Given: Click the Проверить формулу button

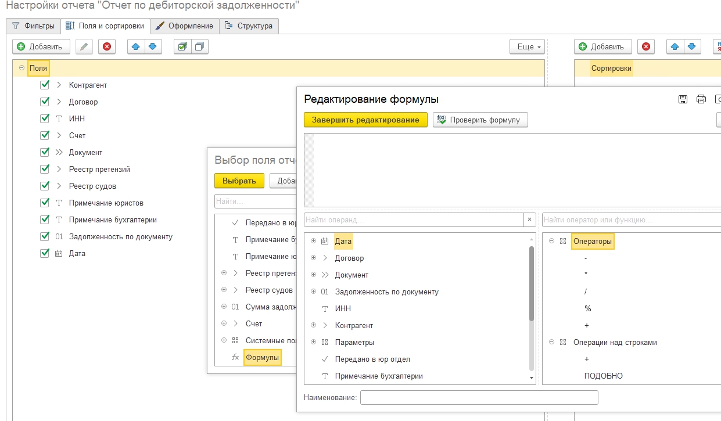Looking at the screenshot, I should [480, 120].
